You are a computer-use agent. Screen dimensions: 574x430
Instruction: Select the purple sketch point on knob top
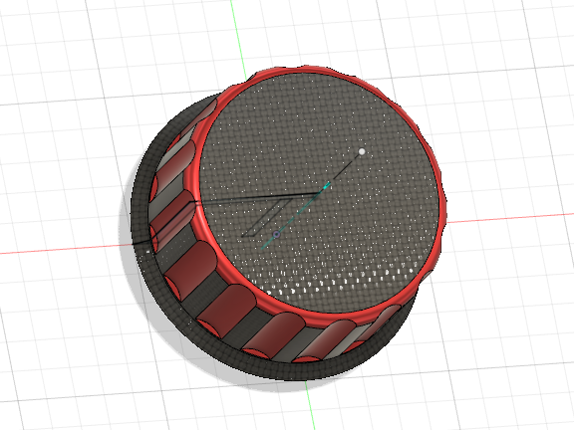point(277,234)
